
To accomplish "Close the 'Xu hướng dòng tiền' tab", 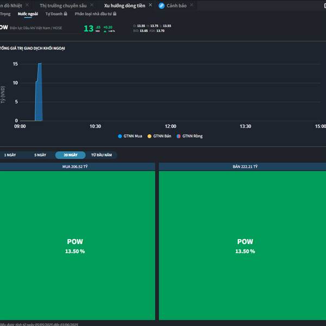I will point(151,5).
